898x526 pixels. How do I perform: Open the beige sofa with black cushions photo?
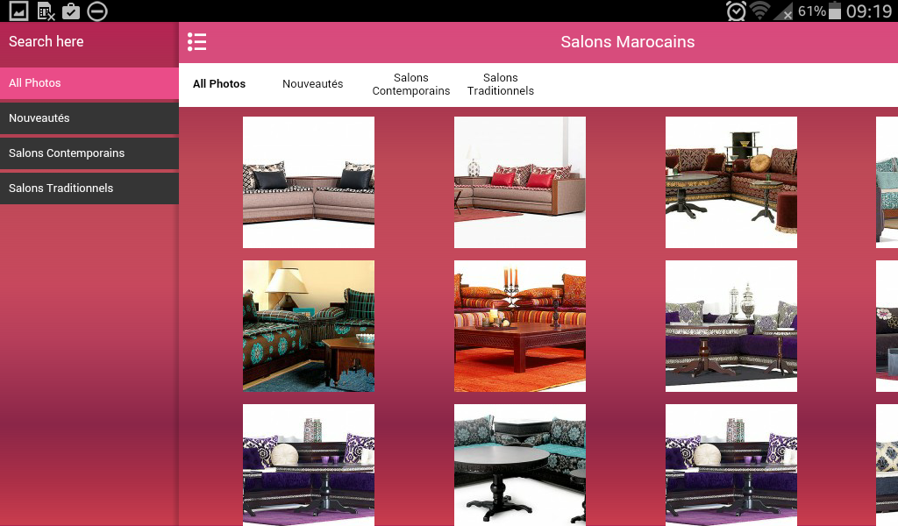tap(309, 182)
